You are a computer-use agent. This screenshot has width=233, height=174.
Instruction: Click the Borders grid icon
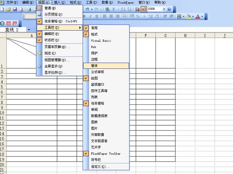point(179,16)
